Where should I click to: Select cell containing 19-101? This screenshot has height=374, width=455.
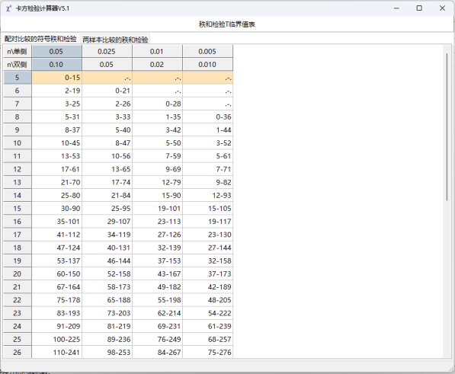[x=157, y=209]
